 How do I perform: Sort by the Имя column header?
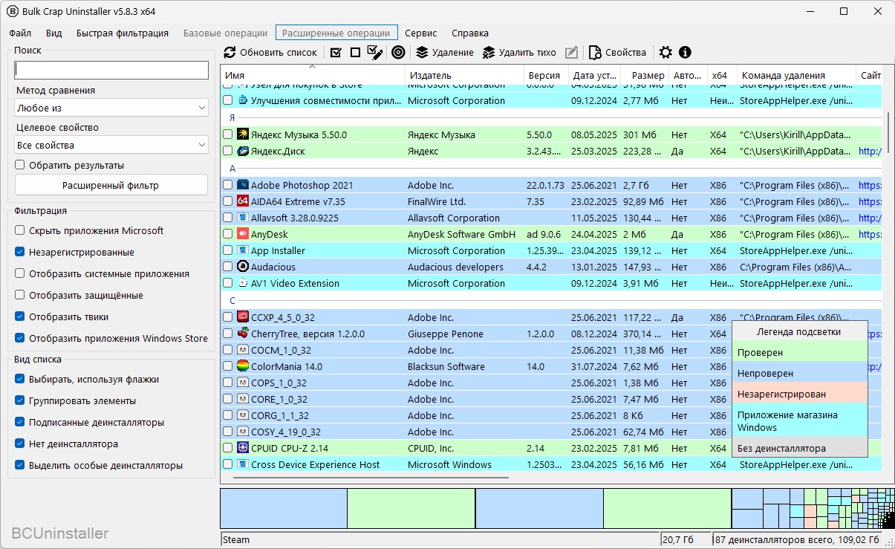click(x=313, y=75)
